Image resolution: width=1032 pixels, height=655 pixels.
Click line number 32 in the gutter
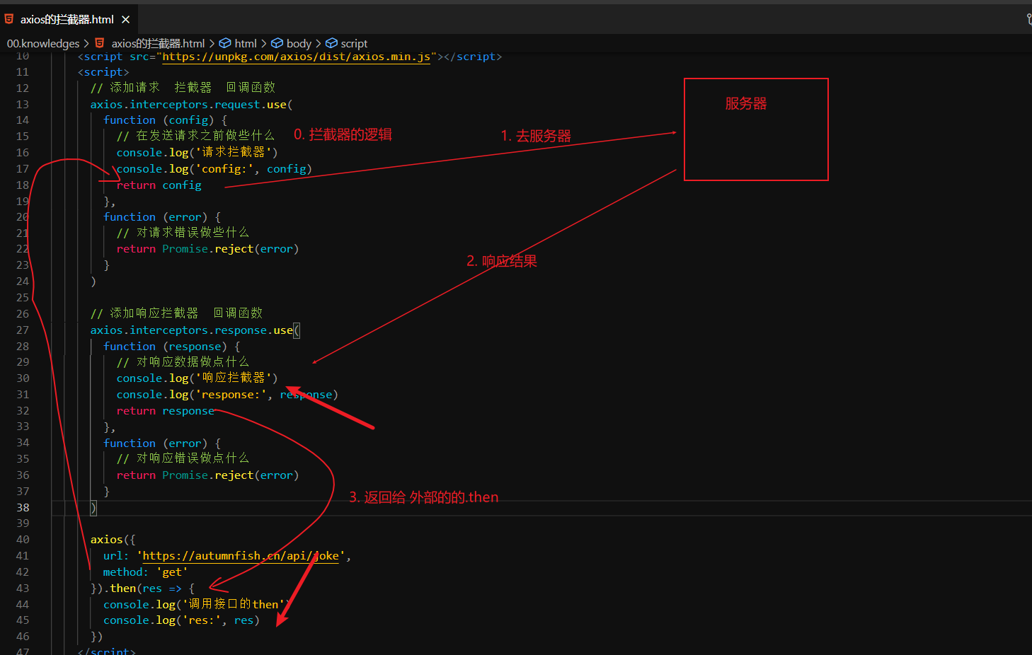pos(23,411)
